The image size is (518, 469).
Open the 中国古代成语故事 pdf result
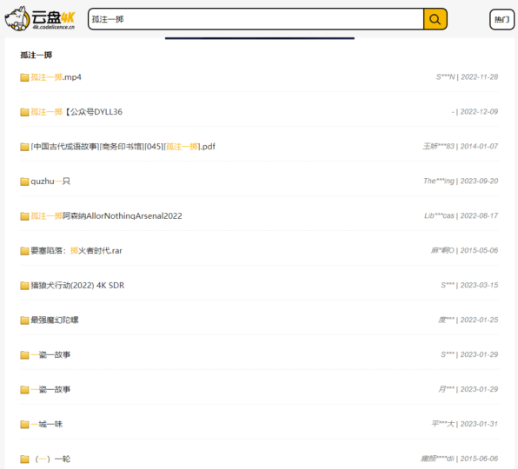(x=123, y=147)
